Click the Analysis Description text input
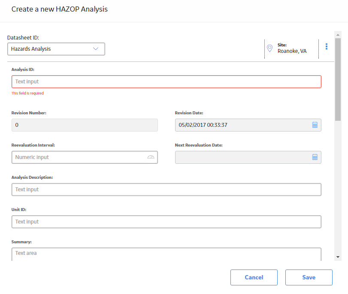 click(x=166, y=190)
